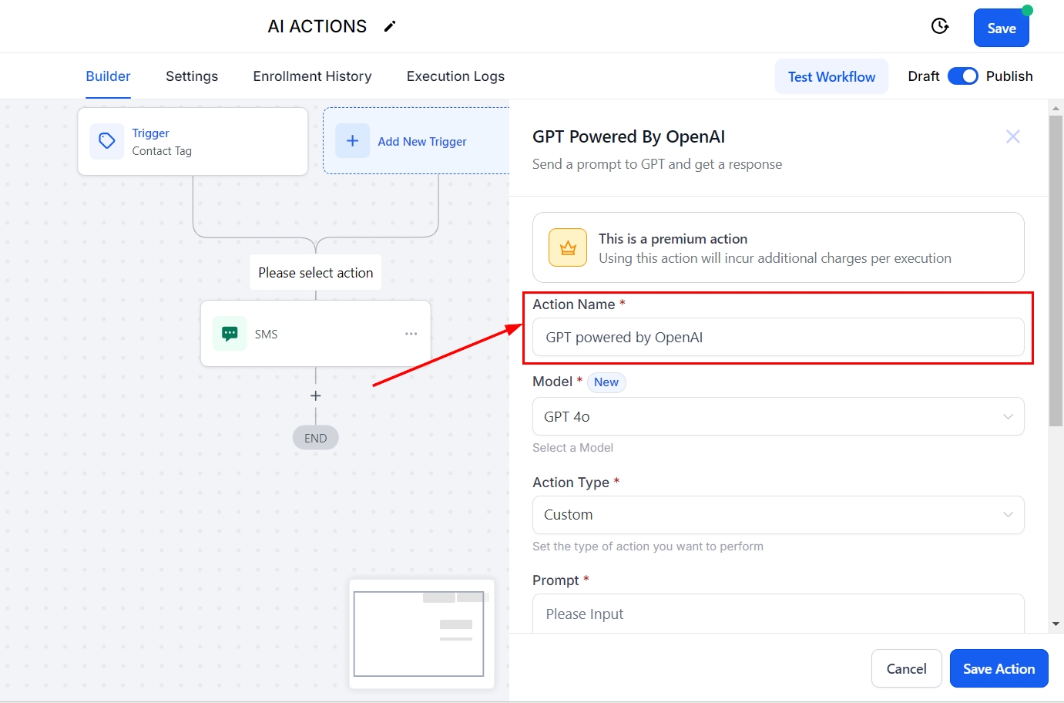Switch to the Settings tab
Screen dimensions: 1064x703
pos(192,76)
